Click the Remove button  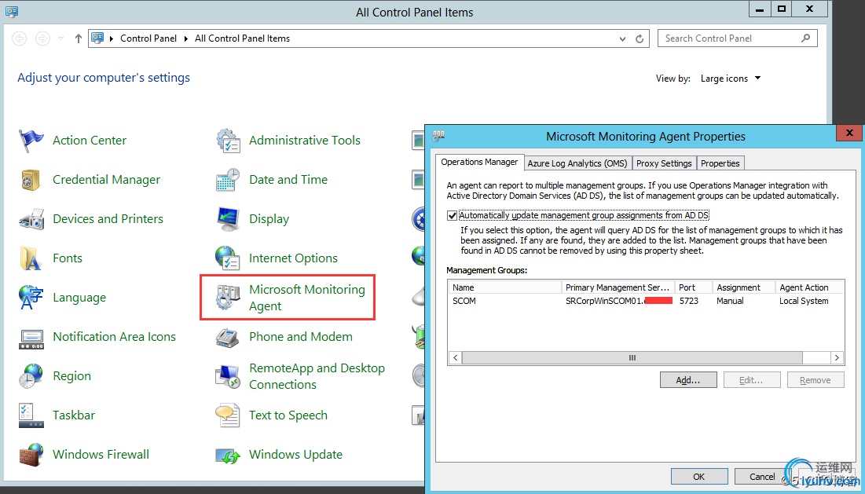pyautogui.click(x=816, y=380)
